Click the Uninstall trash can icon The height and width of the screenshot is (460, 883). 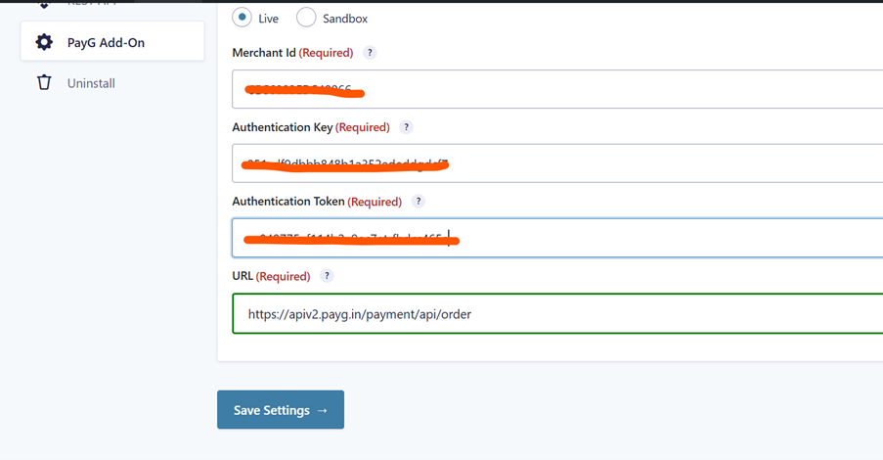pos(44,83)
